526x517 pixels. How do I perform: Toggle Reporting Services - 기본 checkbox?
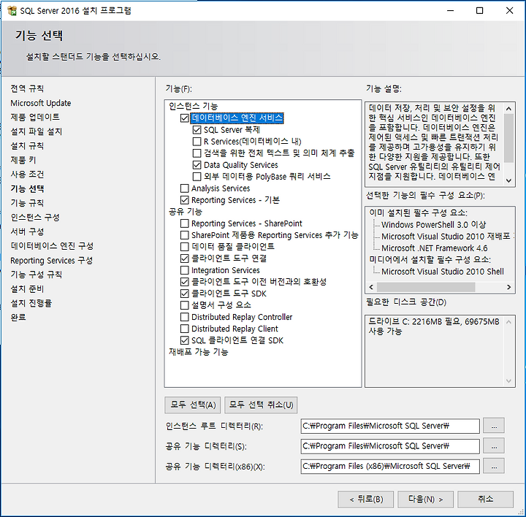tap(185, 200)
